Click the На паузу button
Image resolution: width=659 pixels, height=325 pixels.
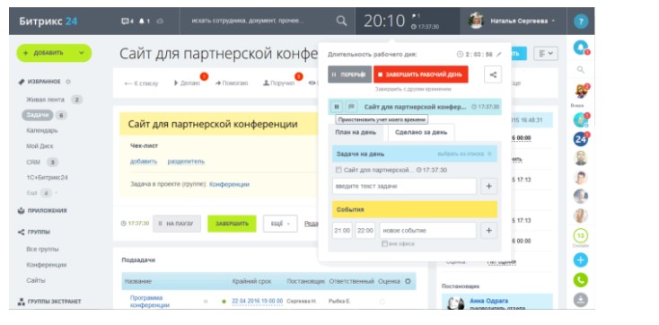coord(177,224)
